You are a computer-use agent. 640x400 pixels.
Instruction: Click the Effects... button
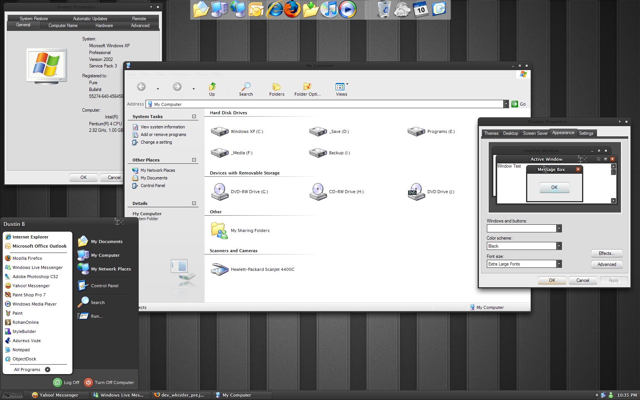(606, 253)
